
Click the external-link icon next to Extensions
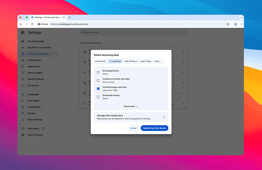(x=43, y=129)
